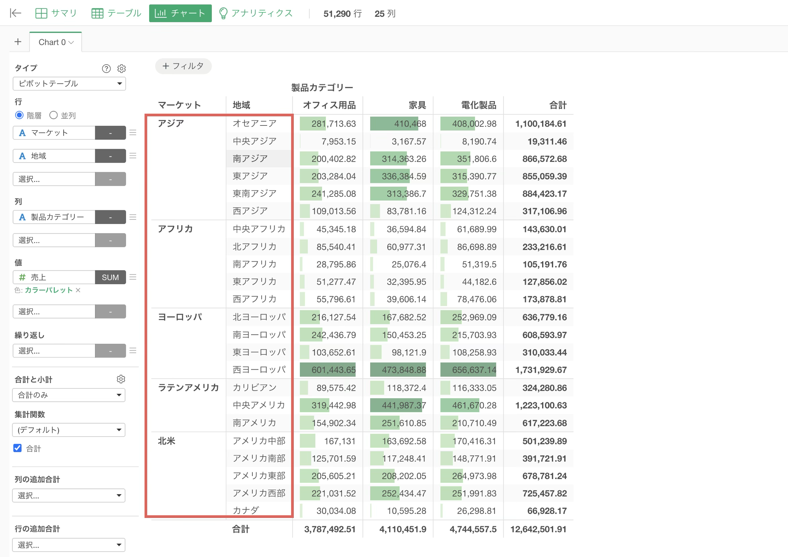Screen dimensions: 788x557
Task: Switch to the テーブル view
Action: [x=116, y=13]
